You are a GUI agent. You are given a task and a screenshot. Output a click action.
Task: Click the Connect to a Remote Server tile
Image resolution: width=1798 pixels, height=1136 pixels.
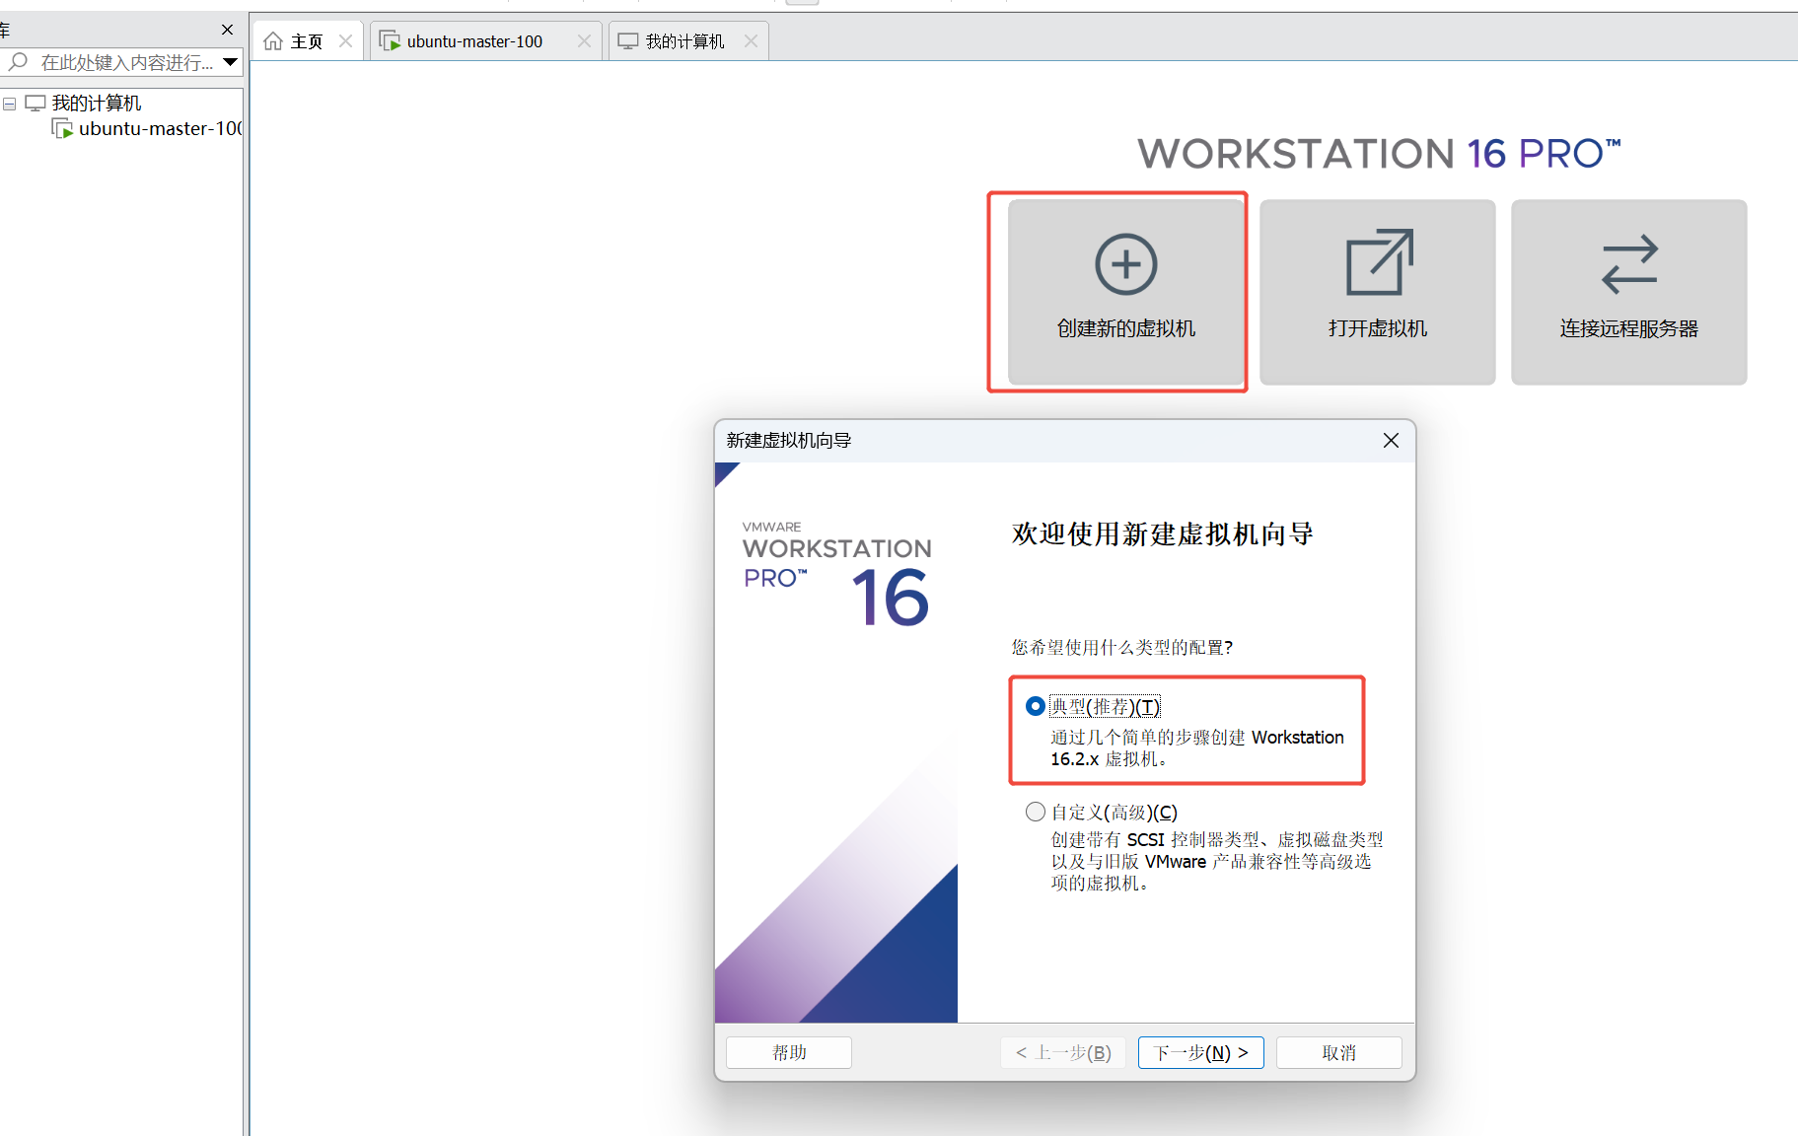pyautogui.click(x=1628, y=292)
